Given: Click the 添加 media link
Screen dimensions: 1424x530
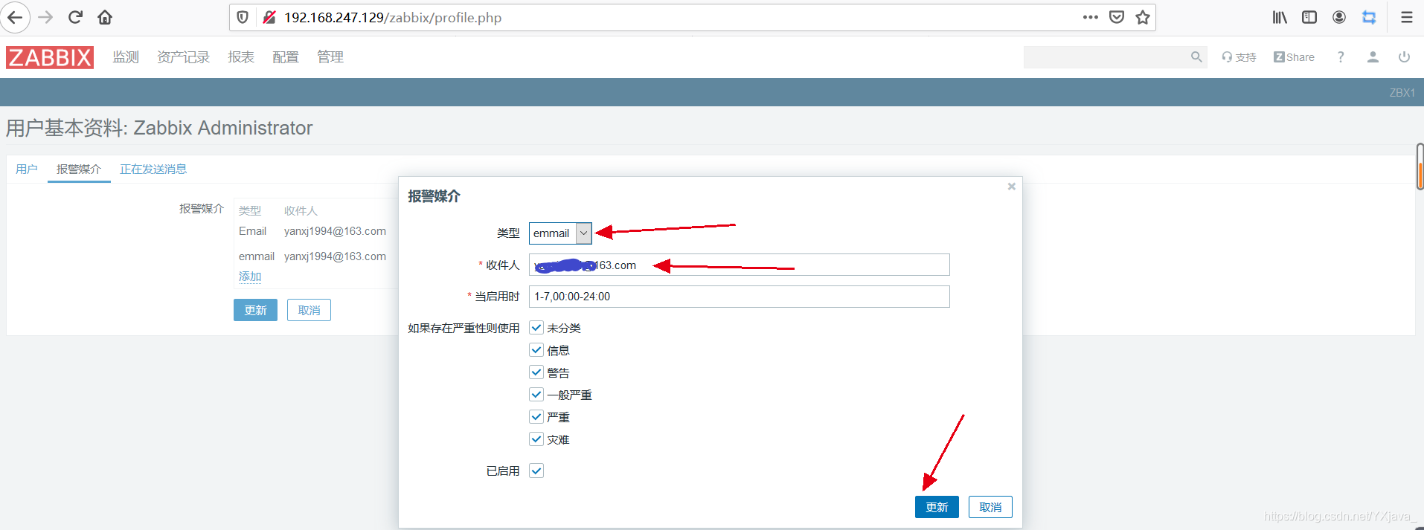Looking at the screenshot, I should (x=250, y=277).
